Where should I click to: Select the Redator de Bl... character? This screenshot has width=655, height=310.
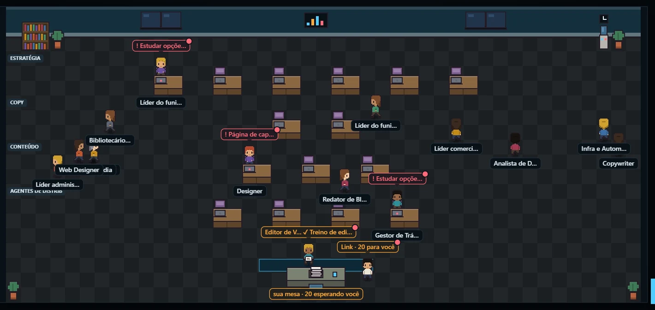point(344,179)
